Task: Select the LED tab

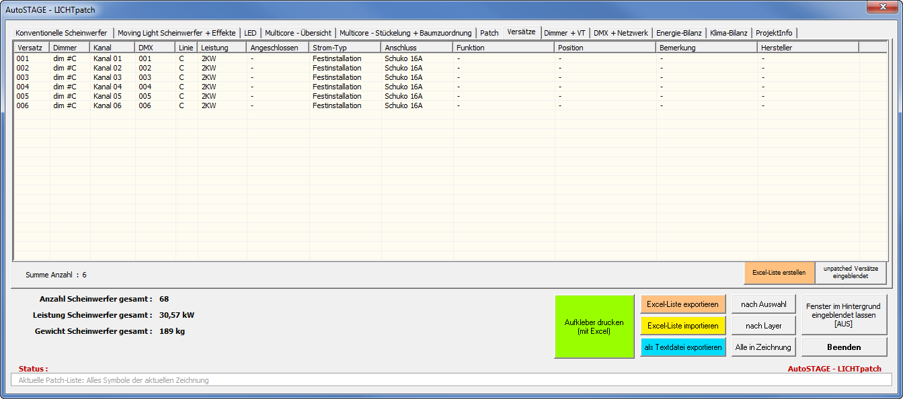Action: tap(250, 33)
